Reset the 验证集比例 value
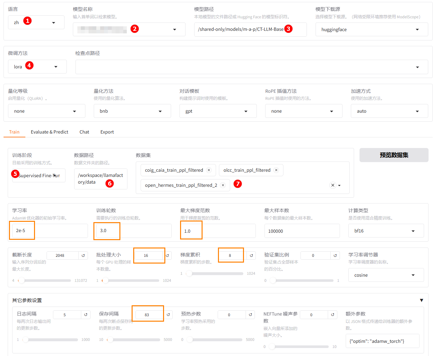This screenshot has width=434, height=356. [335, 256]
